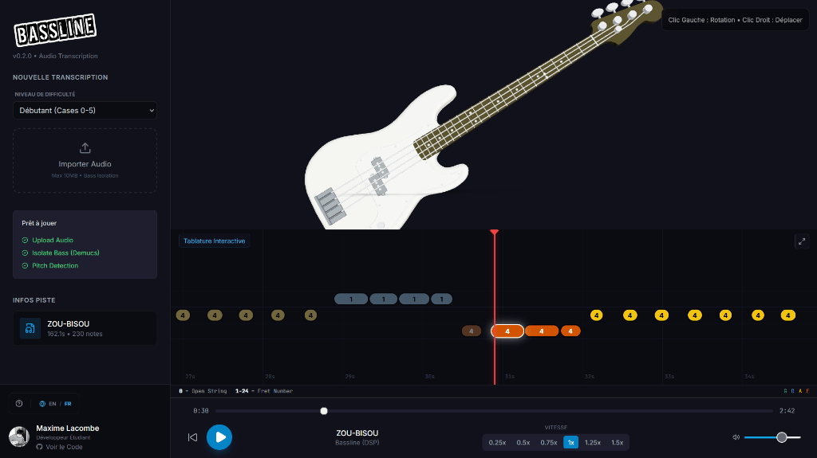Set speed to 0.5x

coord(523,442)
